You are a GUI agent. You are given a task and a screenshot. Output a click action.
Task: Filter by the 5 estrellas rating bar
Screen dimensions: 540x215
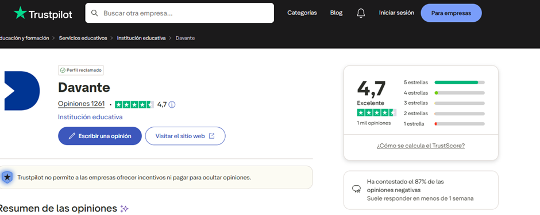pyautogui.click(x=444, y=83)
